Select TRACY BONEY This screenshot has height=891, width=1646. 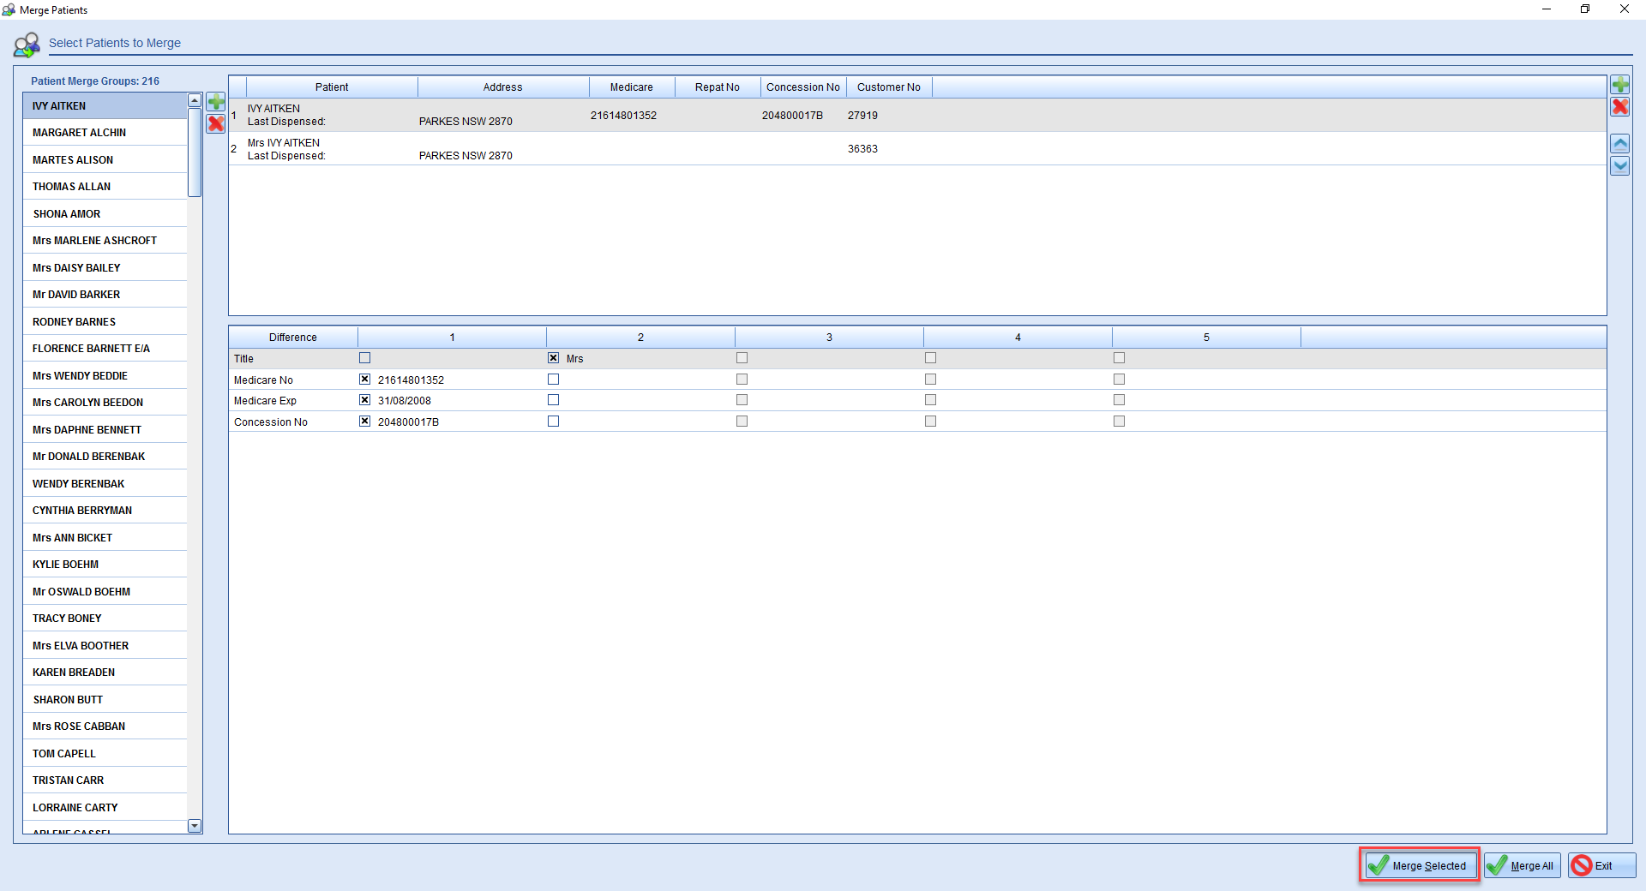(x=105, y=619)
